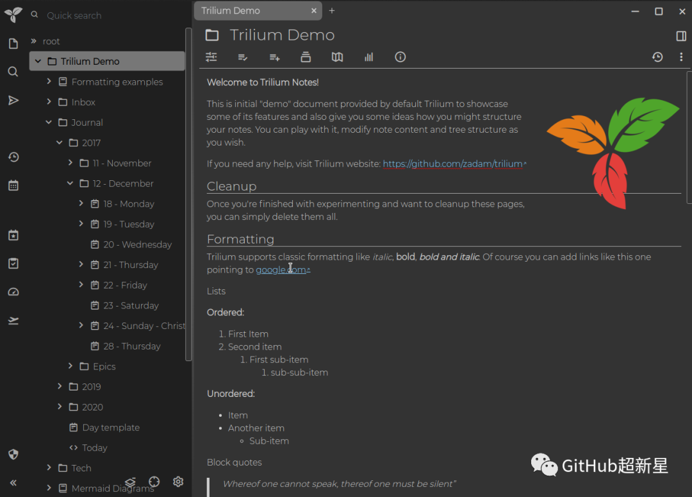Click the jump-to-note arrow icon
This screenshot has width=692, height=497.
tap(13, 100)
